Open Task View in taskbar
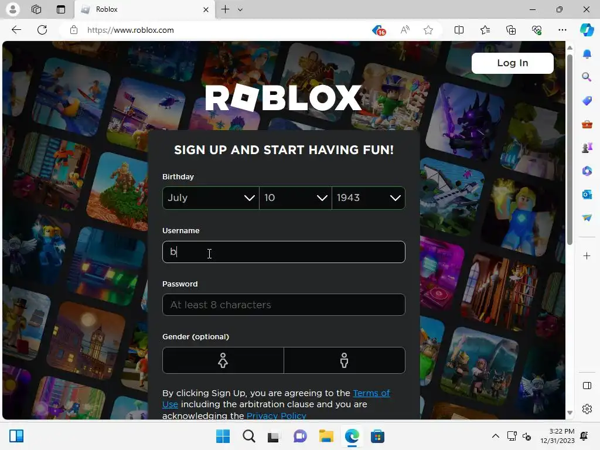The image size is (600, 450). click(273, 437)
